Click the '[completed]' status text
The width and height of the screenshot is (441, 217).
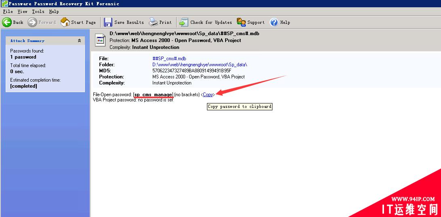pyautogui.click(x=23, y=86)
